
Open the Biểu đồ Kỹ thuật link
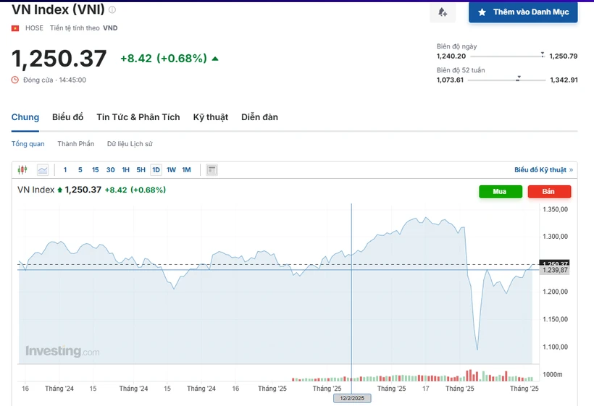pos(543,170)
